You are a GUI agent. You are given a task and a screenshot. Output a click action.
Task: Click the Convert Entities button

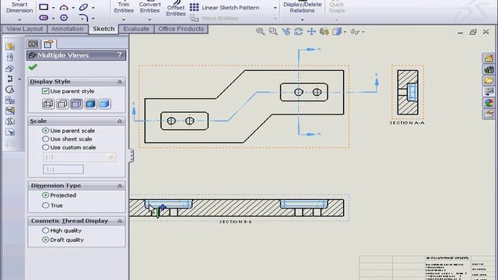(149, 7)
